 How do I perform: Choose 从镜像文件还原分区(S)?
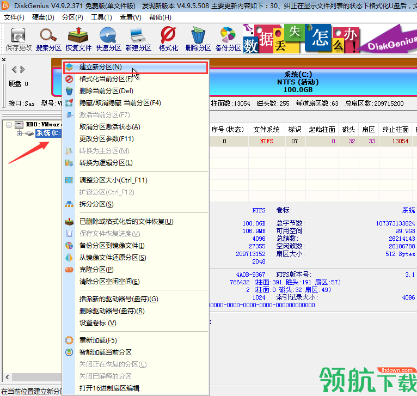136,258
